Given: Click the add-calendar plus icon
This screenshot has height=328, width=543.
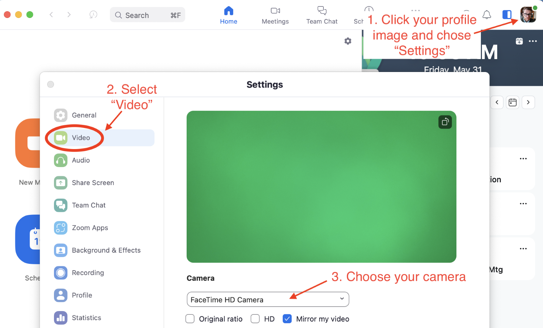Looking at the screenshot, I should pos(519,41).
